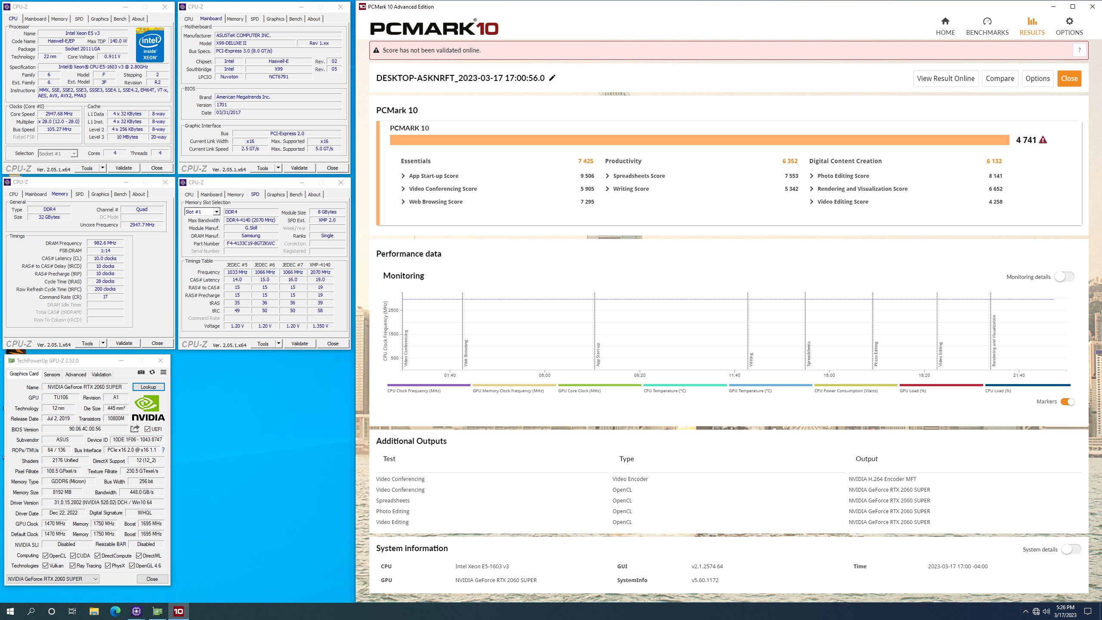The image size is (1102, 620).
Task: Open the Windows Start menu
Action: click(10, 611)
